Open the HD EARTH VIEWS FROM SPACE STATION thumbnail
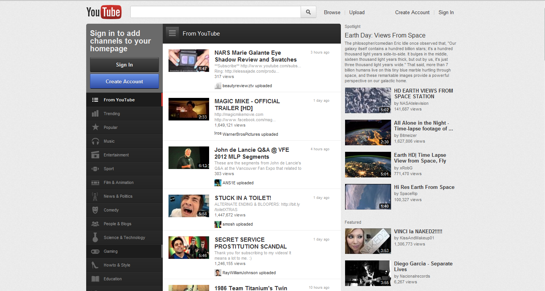This screenshot has height=291, width=545. 368,100
